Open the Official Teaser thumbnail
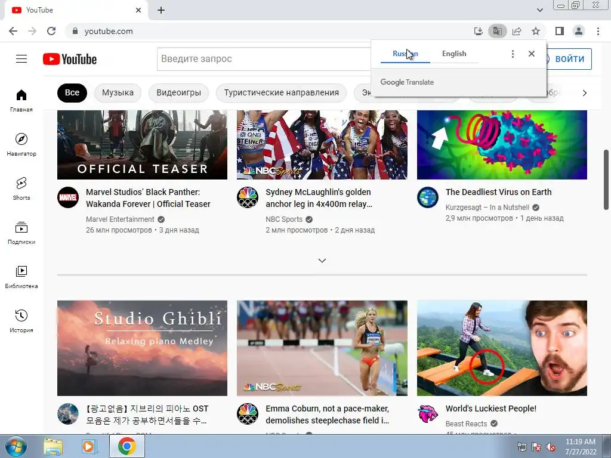 pyautogui.click(x=142, y=144)
